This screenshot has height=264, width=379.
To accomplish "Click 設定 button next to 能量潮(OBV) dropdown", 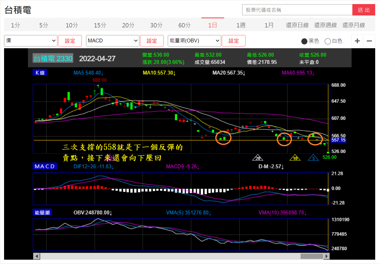I will click(234, 41).
